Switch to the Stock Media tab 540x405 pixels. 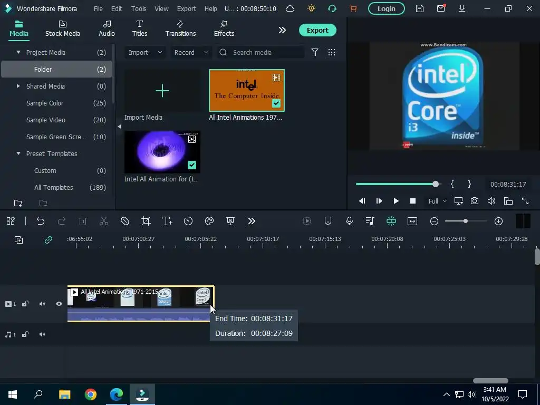[63, 29]
